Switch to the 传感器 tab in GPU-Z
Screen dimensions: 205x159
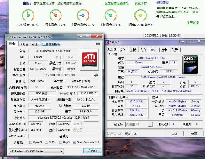tap(24, 44)
